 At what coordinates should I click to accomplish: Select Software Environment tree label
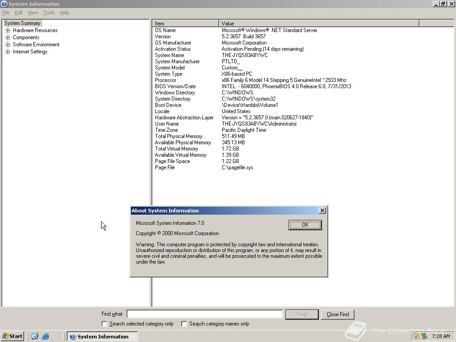[36, 45]
